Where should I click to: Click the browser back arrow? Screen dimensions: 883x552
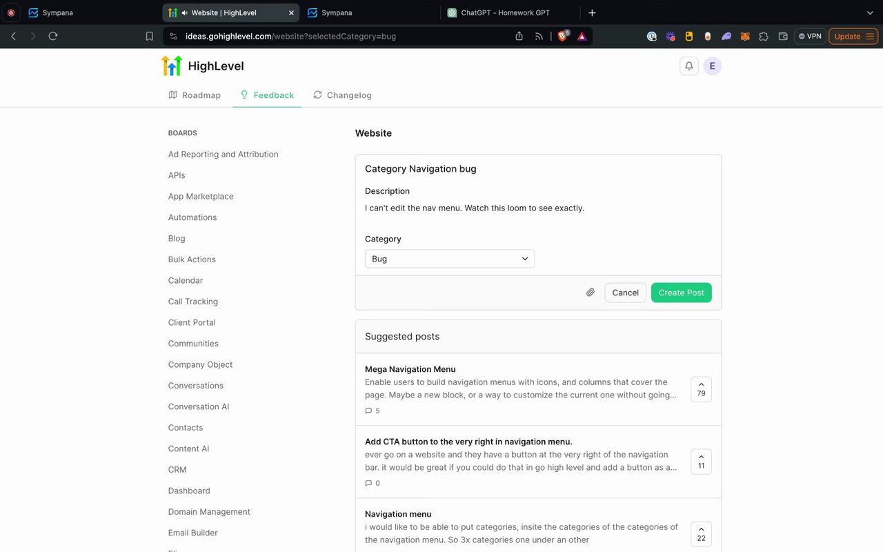pos(13,36)
